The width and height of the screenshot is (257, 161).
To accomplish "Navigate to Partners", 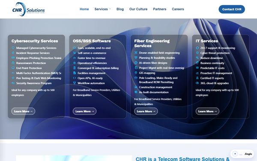I will [x=160, y=9].
